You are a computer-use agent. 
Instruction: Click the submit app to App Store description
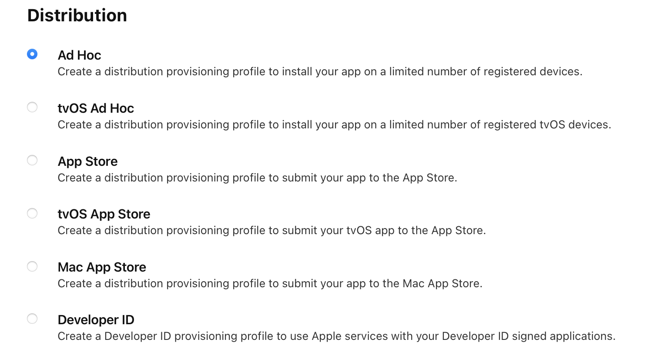257,178
